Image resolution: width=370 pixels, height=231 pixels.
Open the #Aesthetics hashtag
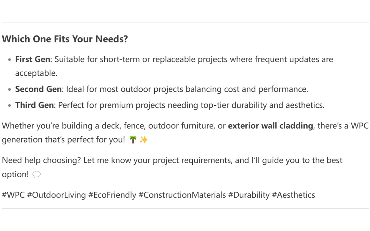pos(293,195)
